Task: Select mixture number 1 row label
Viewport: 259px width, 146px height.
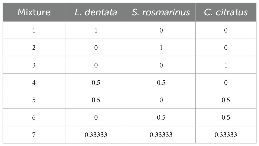Action: [34, 30]
